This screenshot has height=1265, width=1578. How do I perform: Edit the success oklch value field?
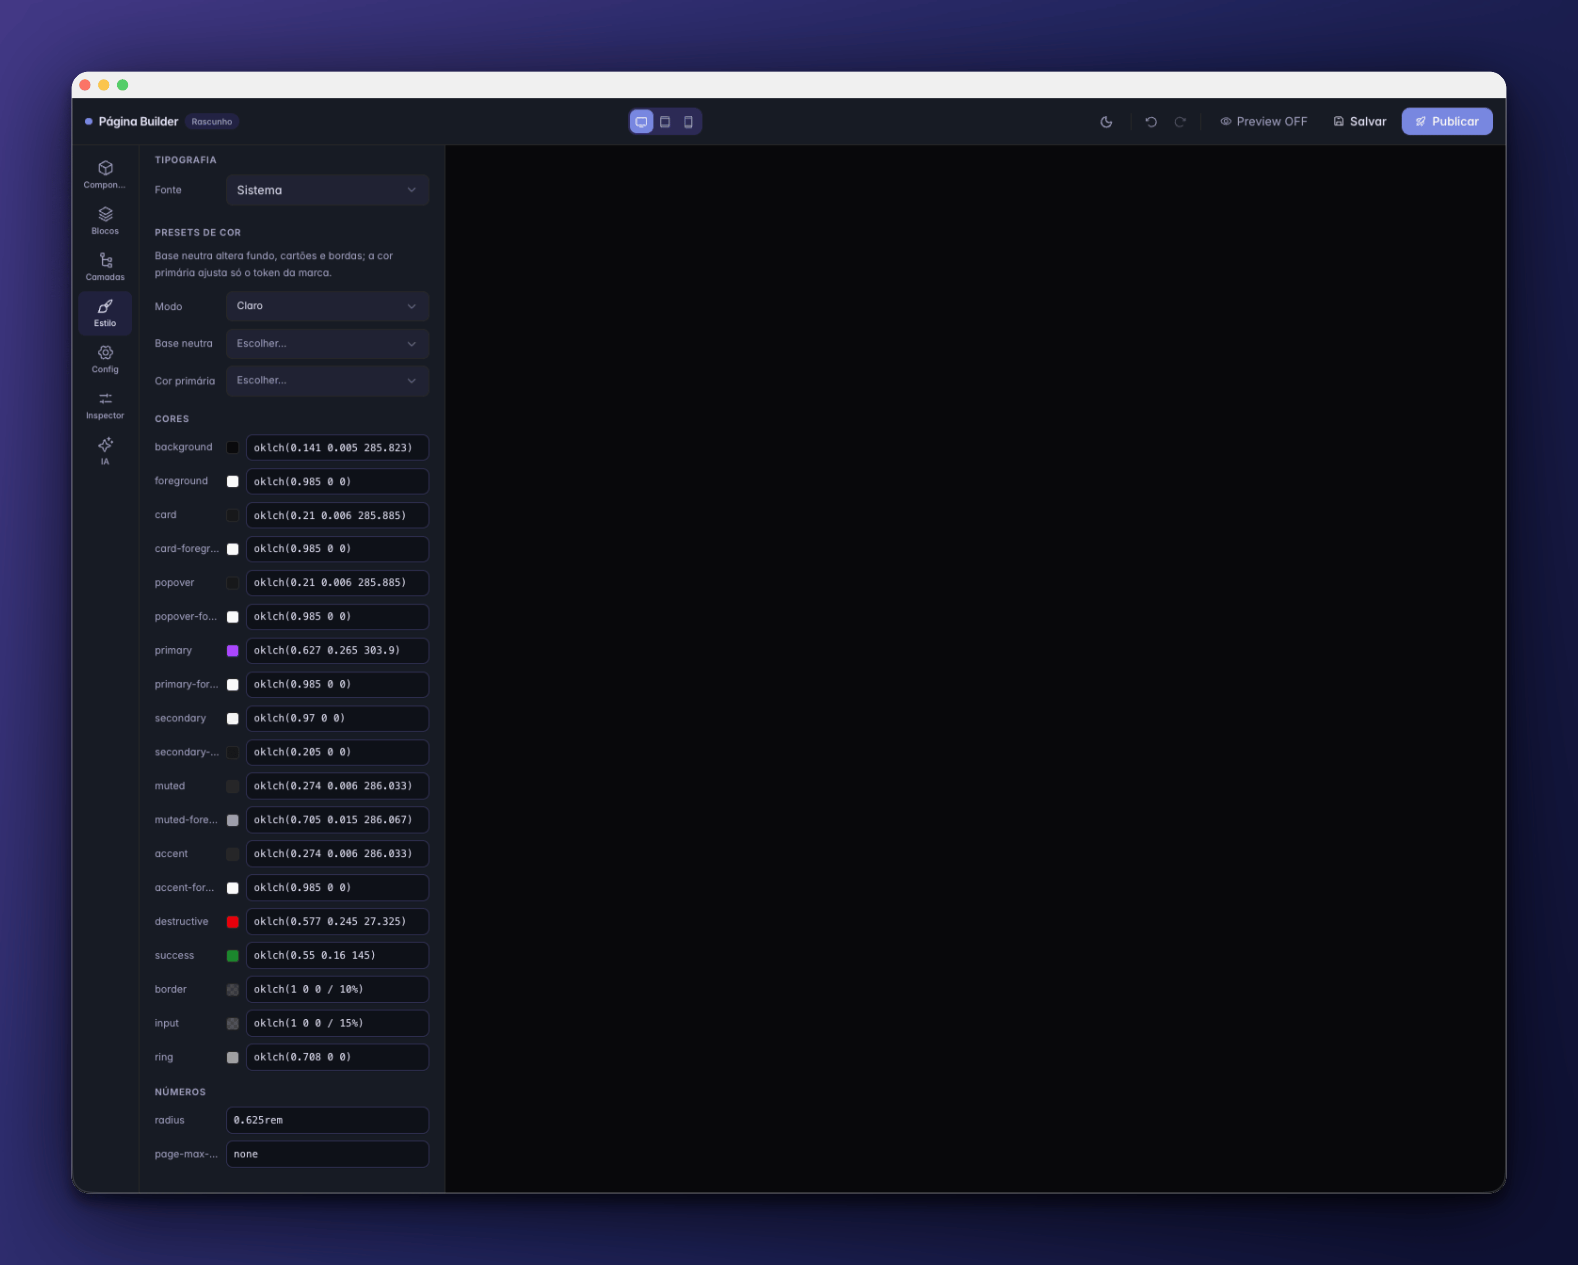337,955
